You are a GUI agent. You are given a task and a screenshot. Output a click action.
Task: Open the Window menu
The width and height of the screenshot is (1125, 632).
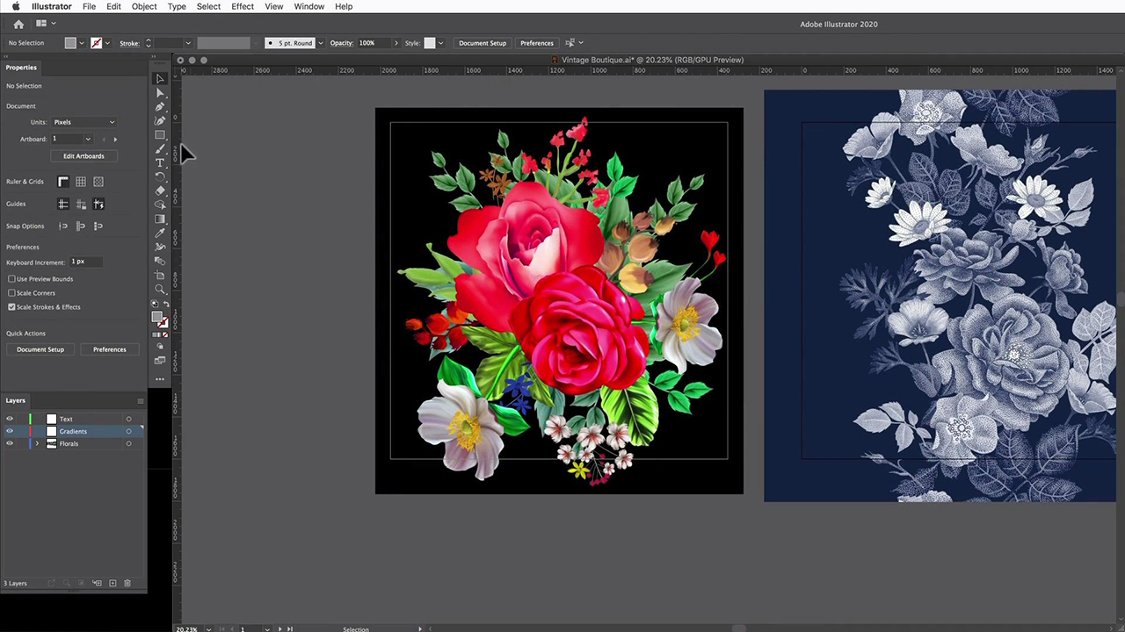click(308, 6)
